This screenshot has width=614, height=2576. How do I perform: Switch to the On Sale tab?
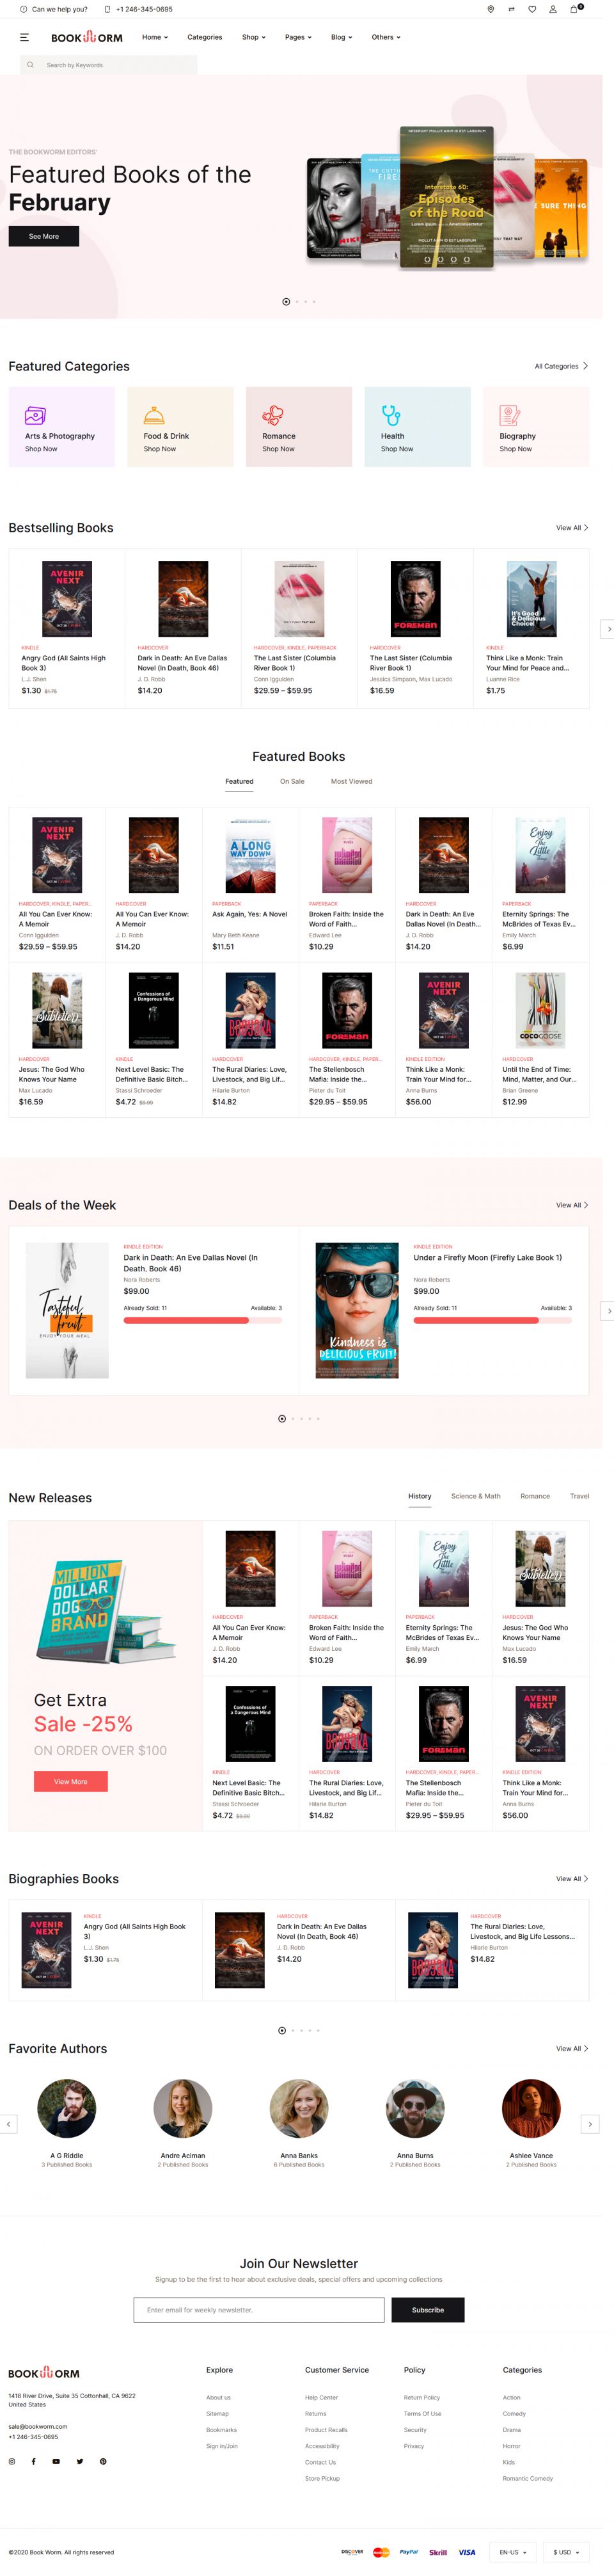point(292,781)
